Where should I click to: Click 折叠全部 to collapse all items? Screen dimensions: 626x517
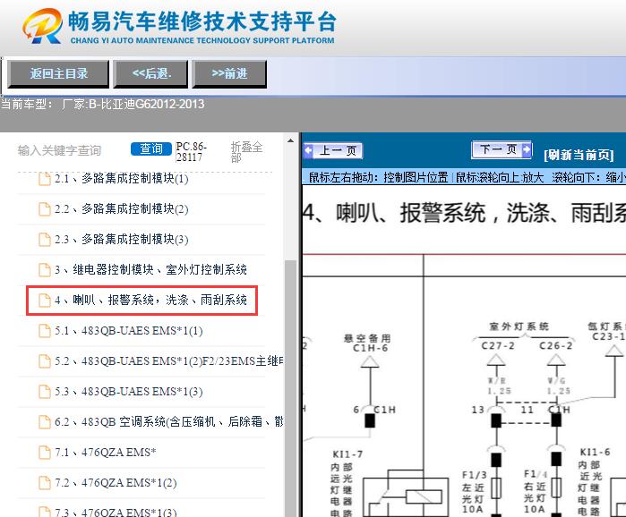246,152
